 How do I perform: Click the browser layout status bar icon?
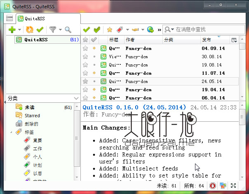(x=223, y=186)
